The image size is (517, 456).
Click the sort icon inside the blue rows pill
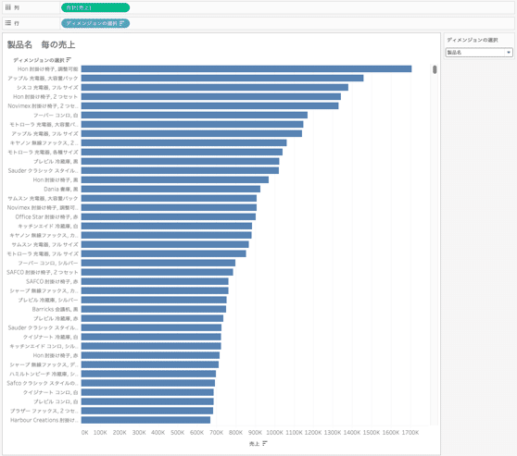pyautogui.click(x=121, y=23)
